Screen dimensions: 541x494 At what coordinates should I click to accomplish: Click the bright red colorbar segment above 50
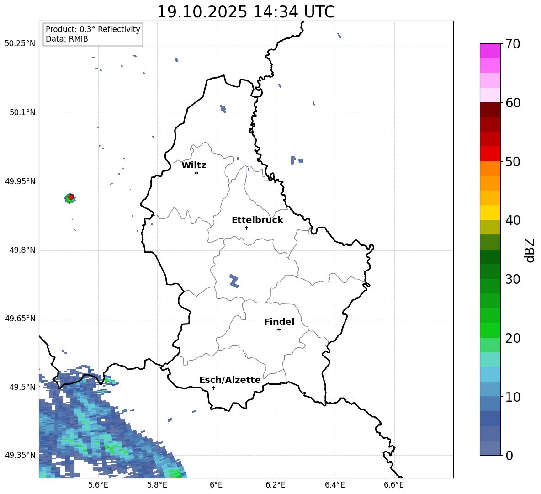click(x=490, y=154)
